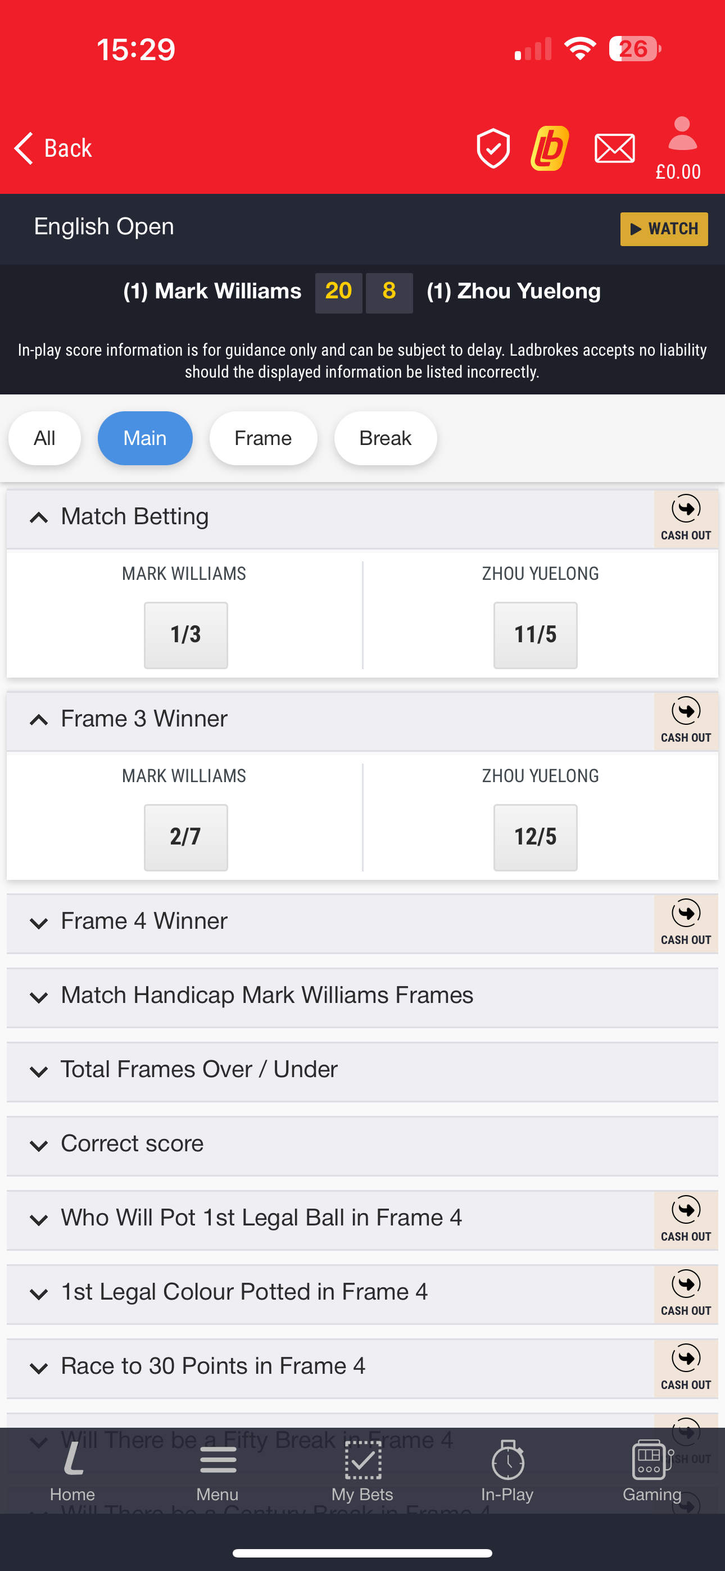This screenshot has width=725, height=1571.
Task: Tap Back to leave the match page
Action: [52, 147]
